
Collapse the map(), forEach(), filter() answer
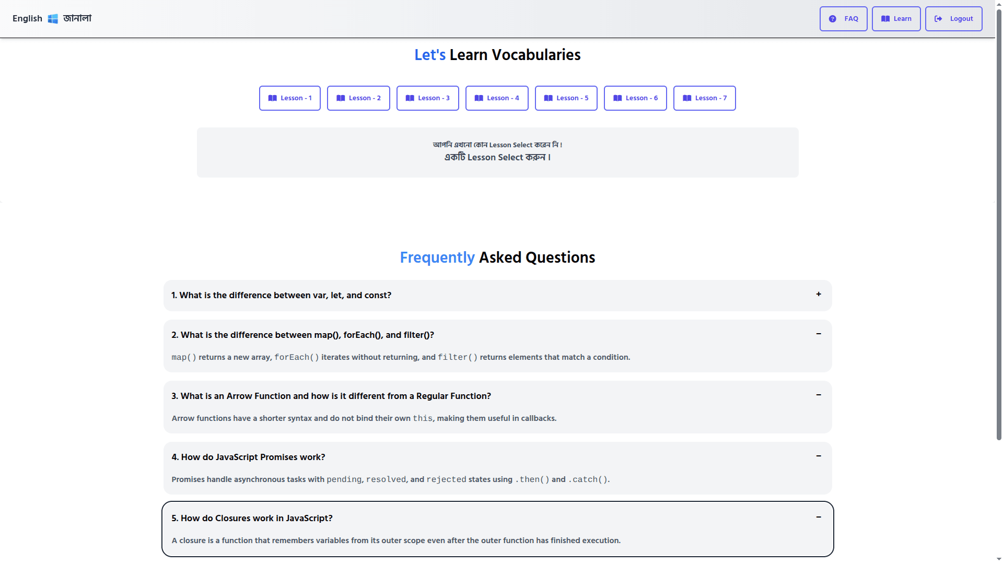(818, 335)
